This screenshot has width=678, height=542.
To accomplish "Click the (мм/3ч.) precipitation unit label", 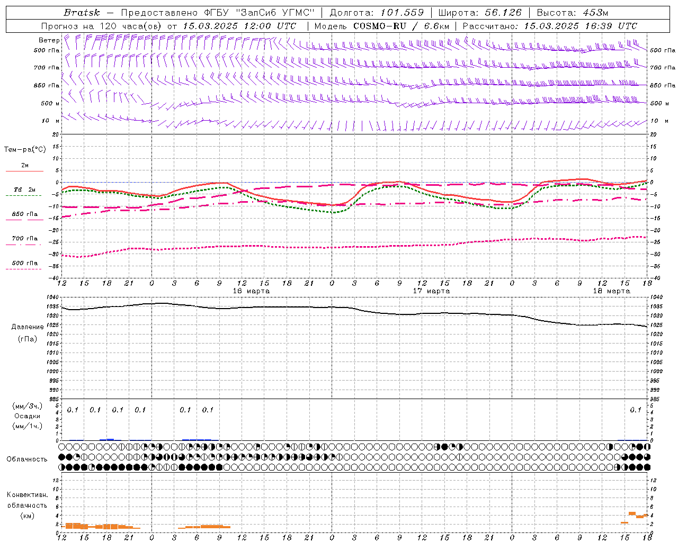I will (28, 406).
